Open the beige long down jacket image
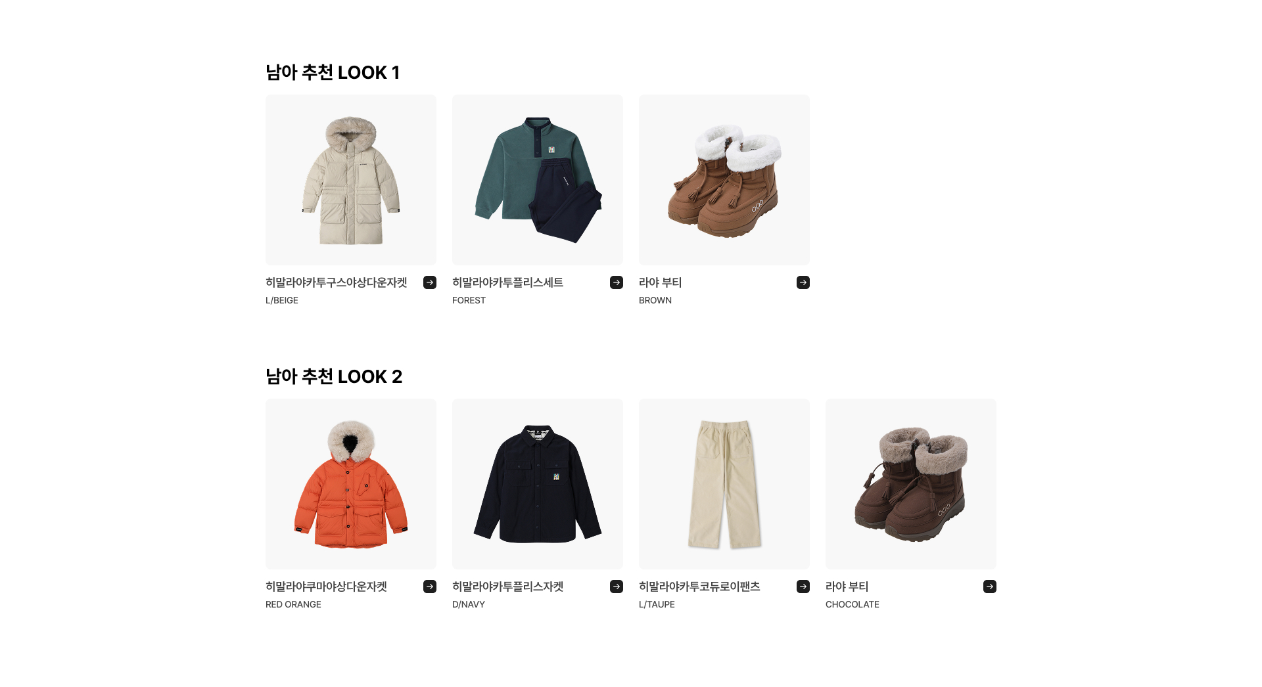The height and width of the screenshot is (687, 1262). click(x=351, y=180)
